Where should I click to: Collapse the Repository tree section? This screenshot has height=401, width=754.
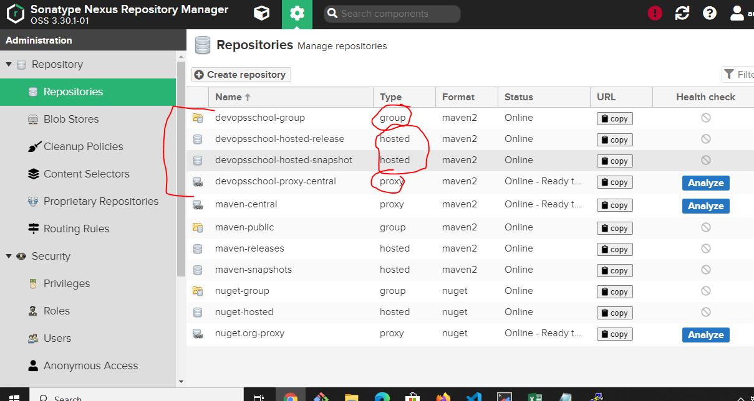(9, 64)
